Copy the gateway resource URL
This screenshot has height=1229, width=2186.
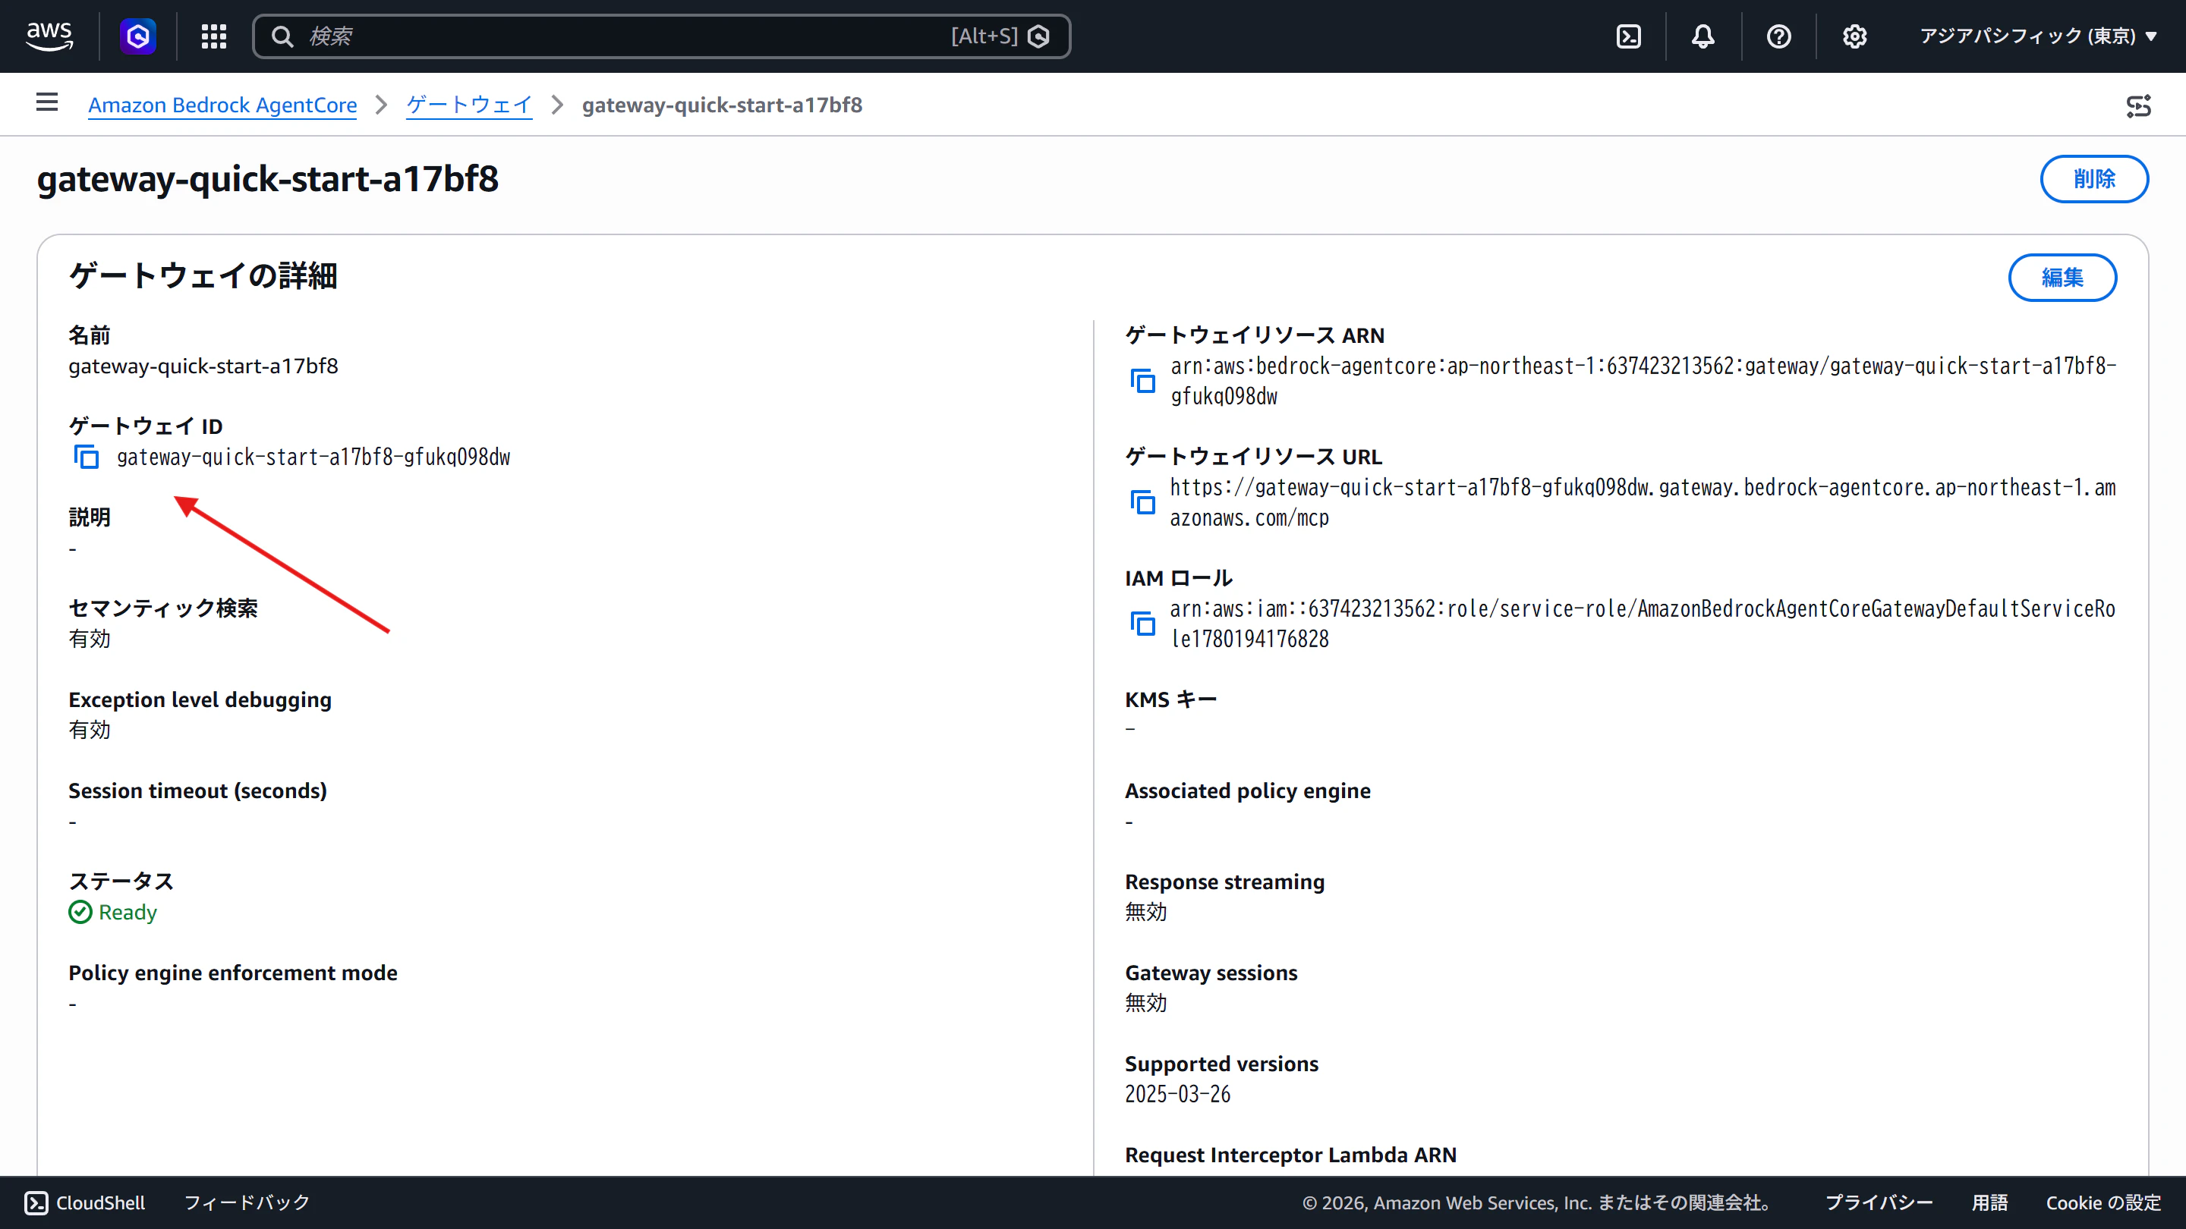click(1143, 502)
